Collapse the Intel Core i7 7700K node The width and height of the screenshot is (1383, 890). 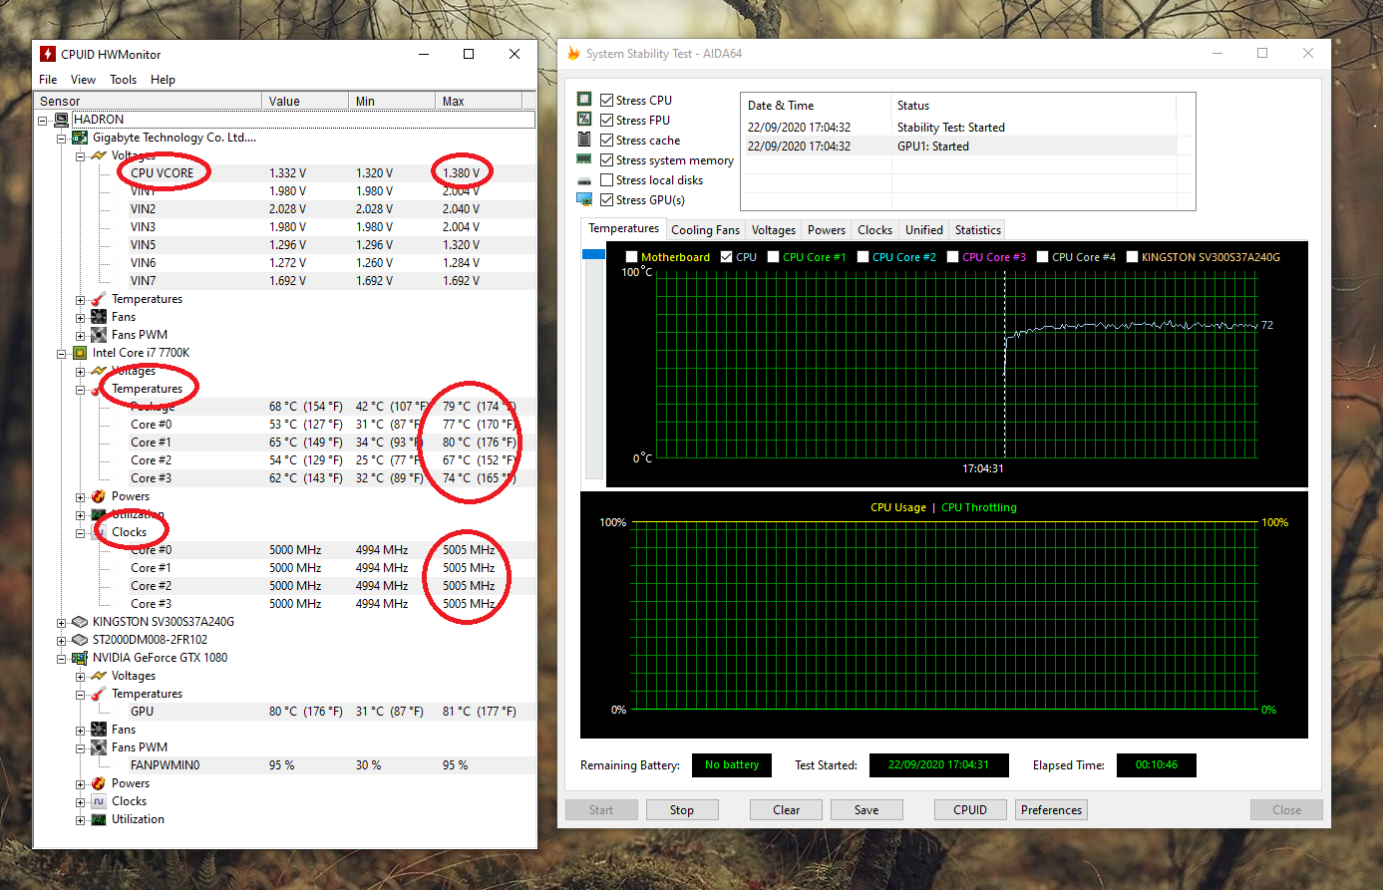pyautogui.click(x=62, y=353)
